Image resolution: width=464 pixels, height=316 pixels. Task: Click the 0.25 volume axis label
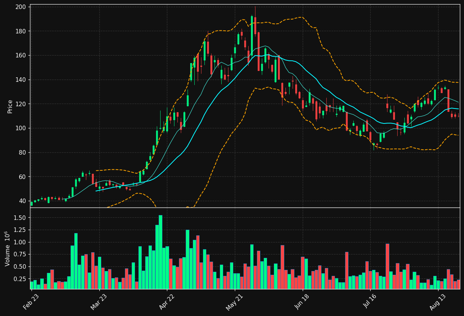pos(20,279)
